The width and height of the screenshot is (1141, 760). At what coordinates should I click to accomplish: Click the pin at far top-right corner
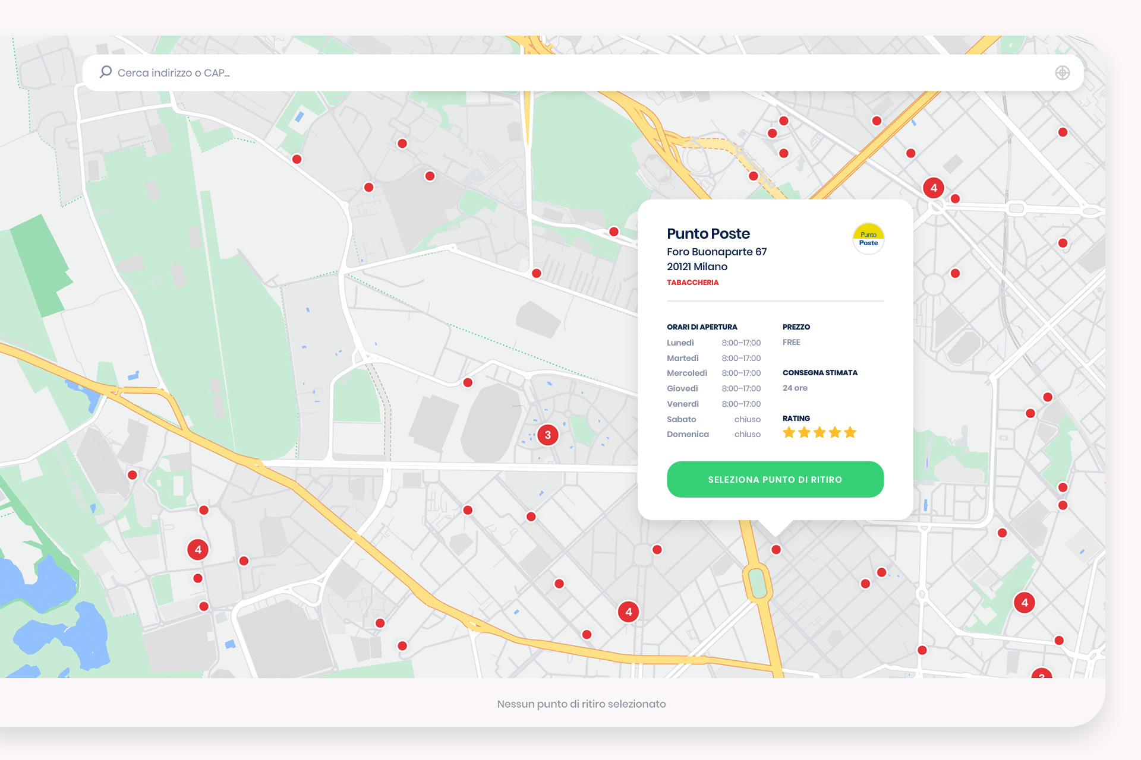point(1063,132)
